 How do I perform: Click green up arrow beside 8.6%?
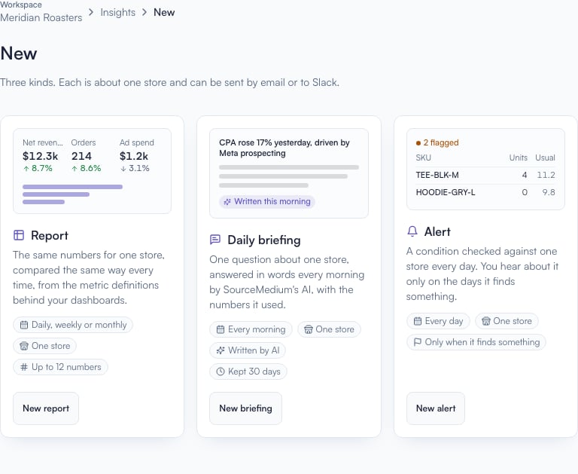tap(75, 169)
